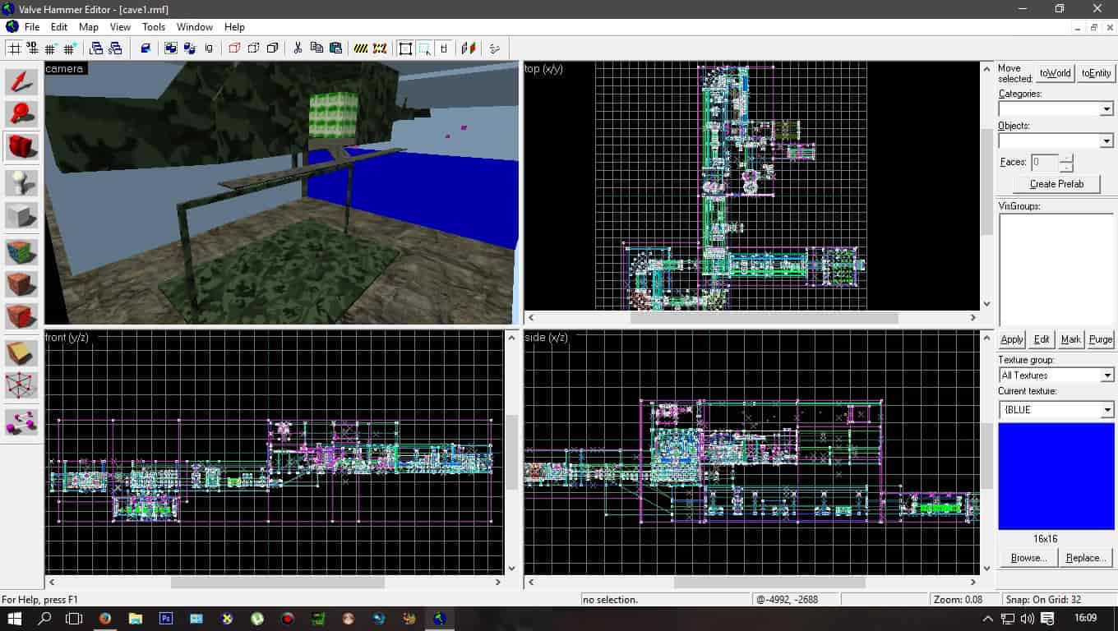This screenshot has width=1118, height=631.
Task: Open the View menu
Action: [120, 27]
